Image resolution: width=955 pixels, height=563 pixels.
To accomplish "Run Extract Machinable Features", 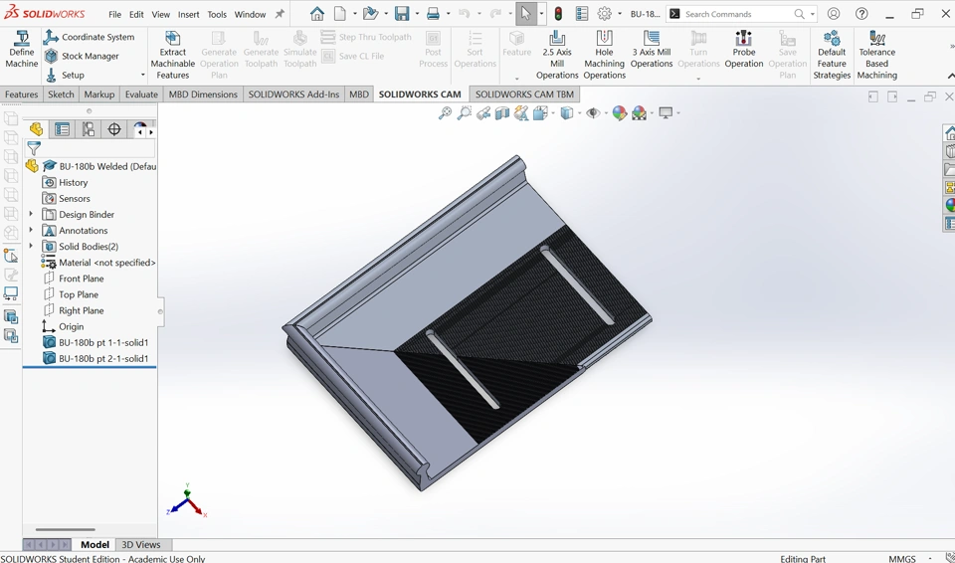I will (x=173, y=56).
